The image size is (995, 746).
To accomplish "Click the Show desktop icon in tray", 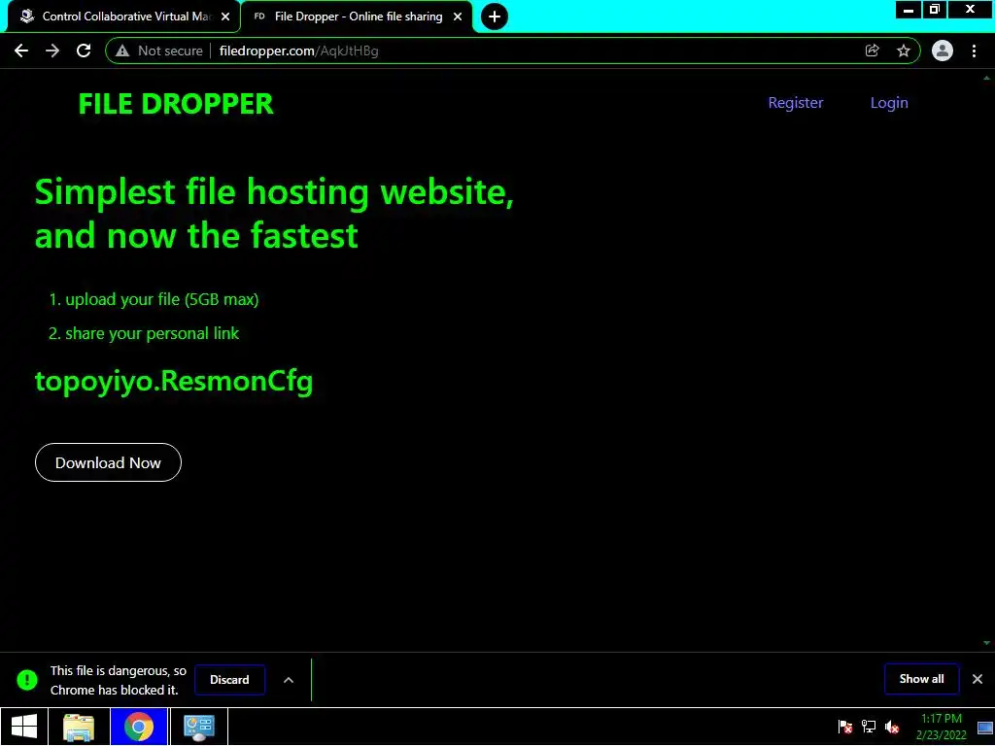I will (x=985, y=727).
